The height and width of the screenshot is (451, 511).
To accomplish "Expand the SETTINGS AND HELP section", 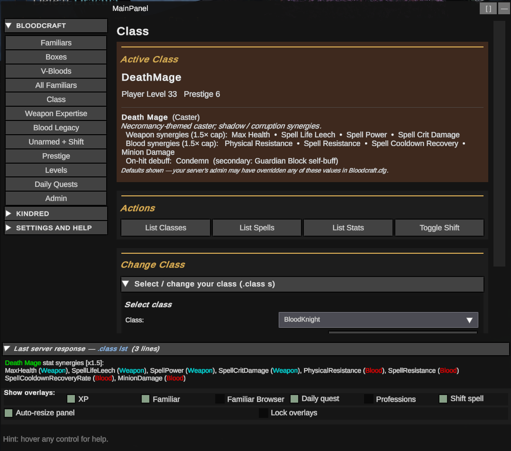I will [56, 228].
